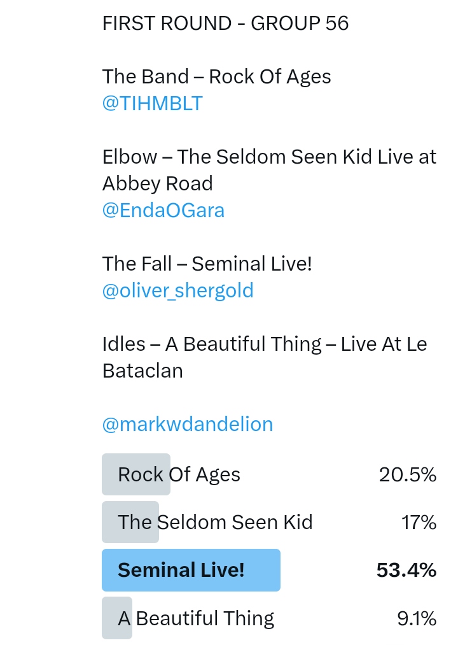
Task: Click the "The Band – Rock Of Ages" line
Action: coord(216,76)
